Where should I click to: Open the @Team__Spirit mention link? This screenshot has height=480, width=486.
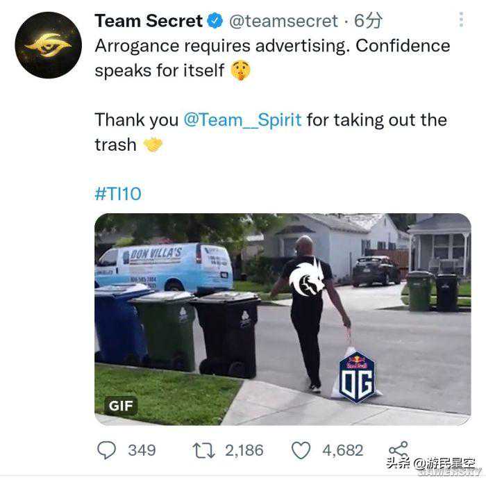point(242,119)
